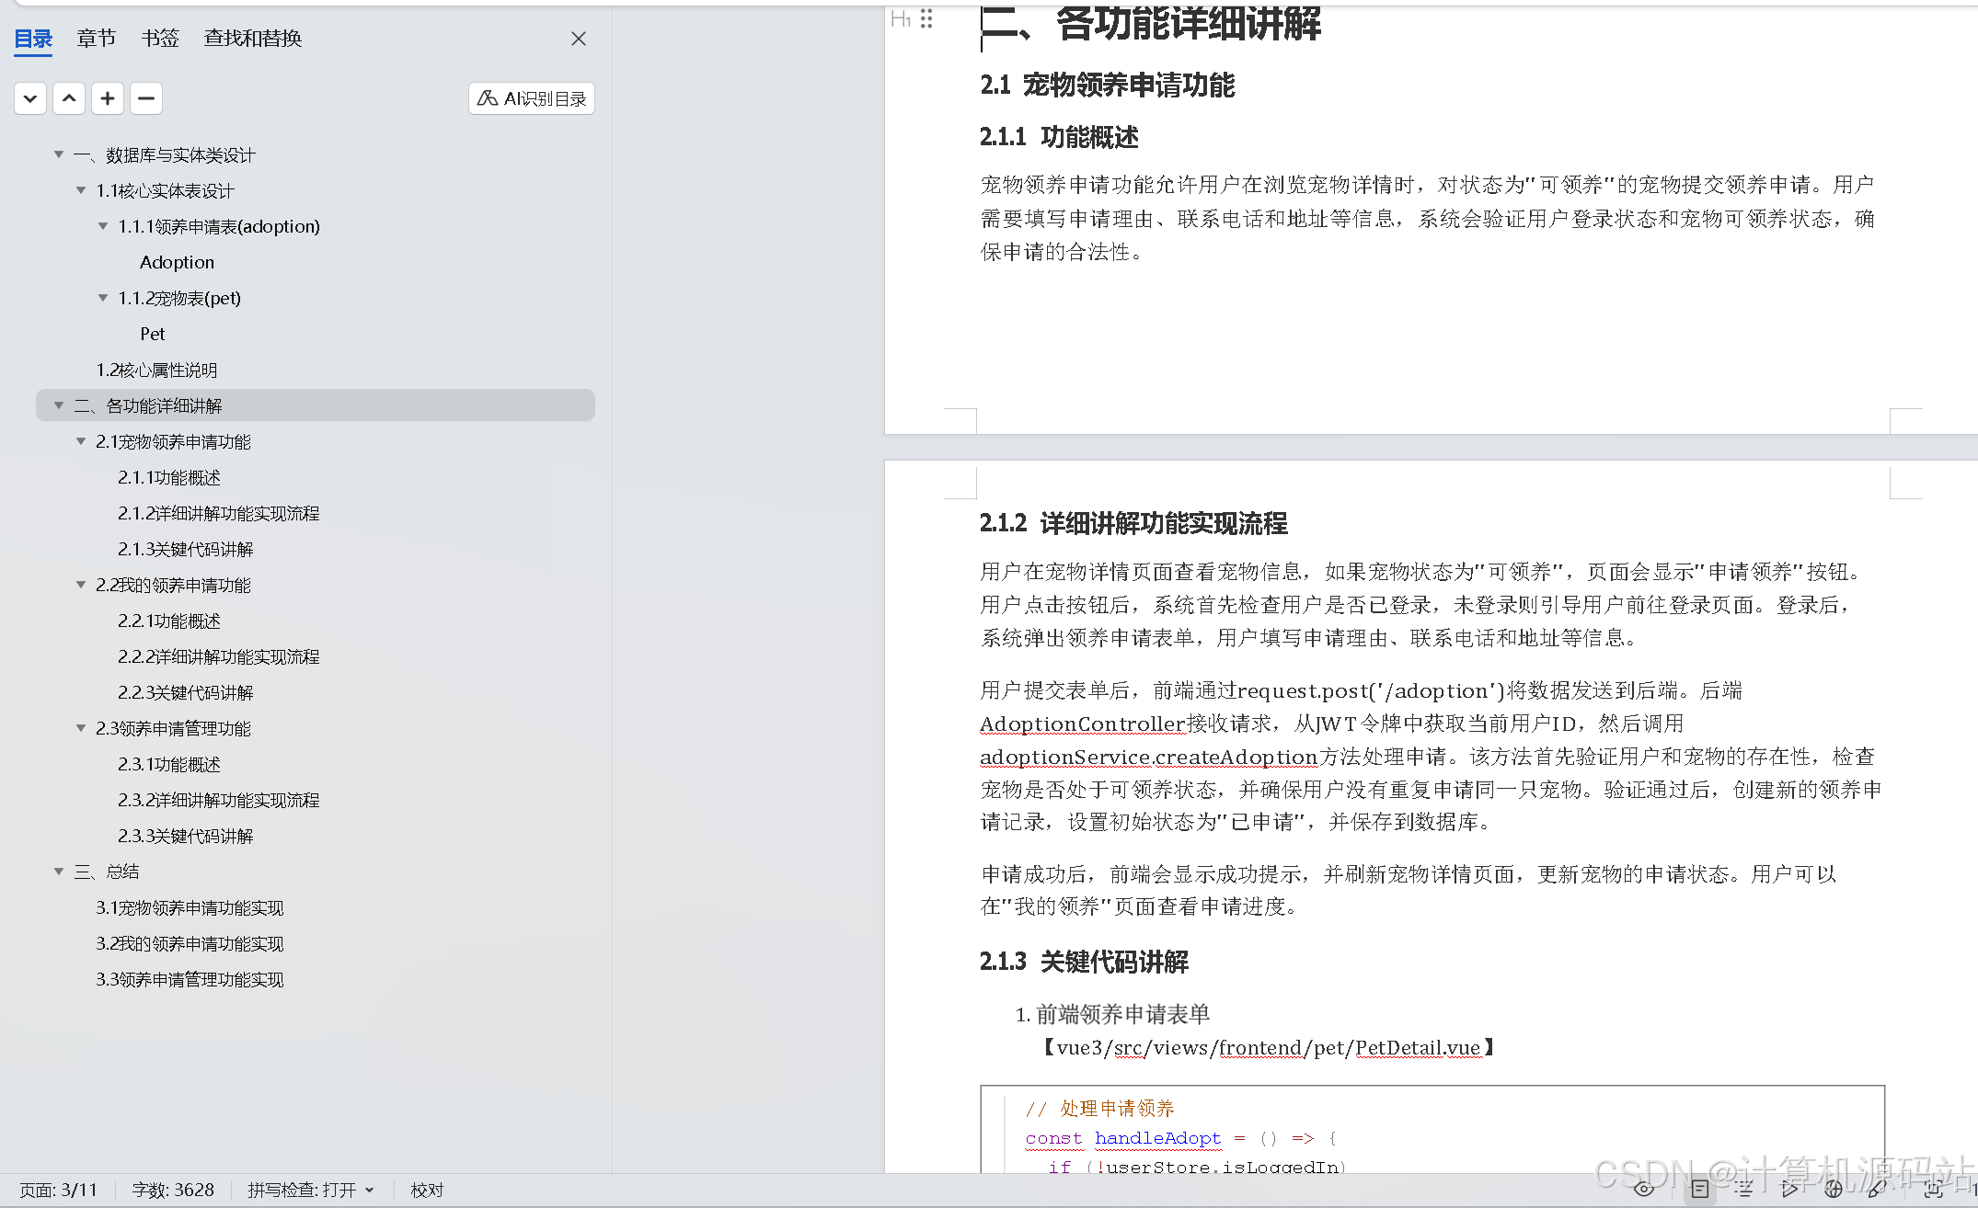Jump to 2.2.3关键代码讲解 in outline
The height and width of the screenshot is (1208, 1978).
[186, 692]
